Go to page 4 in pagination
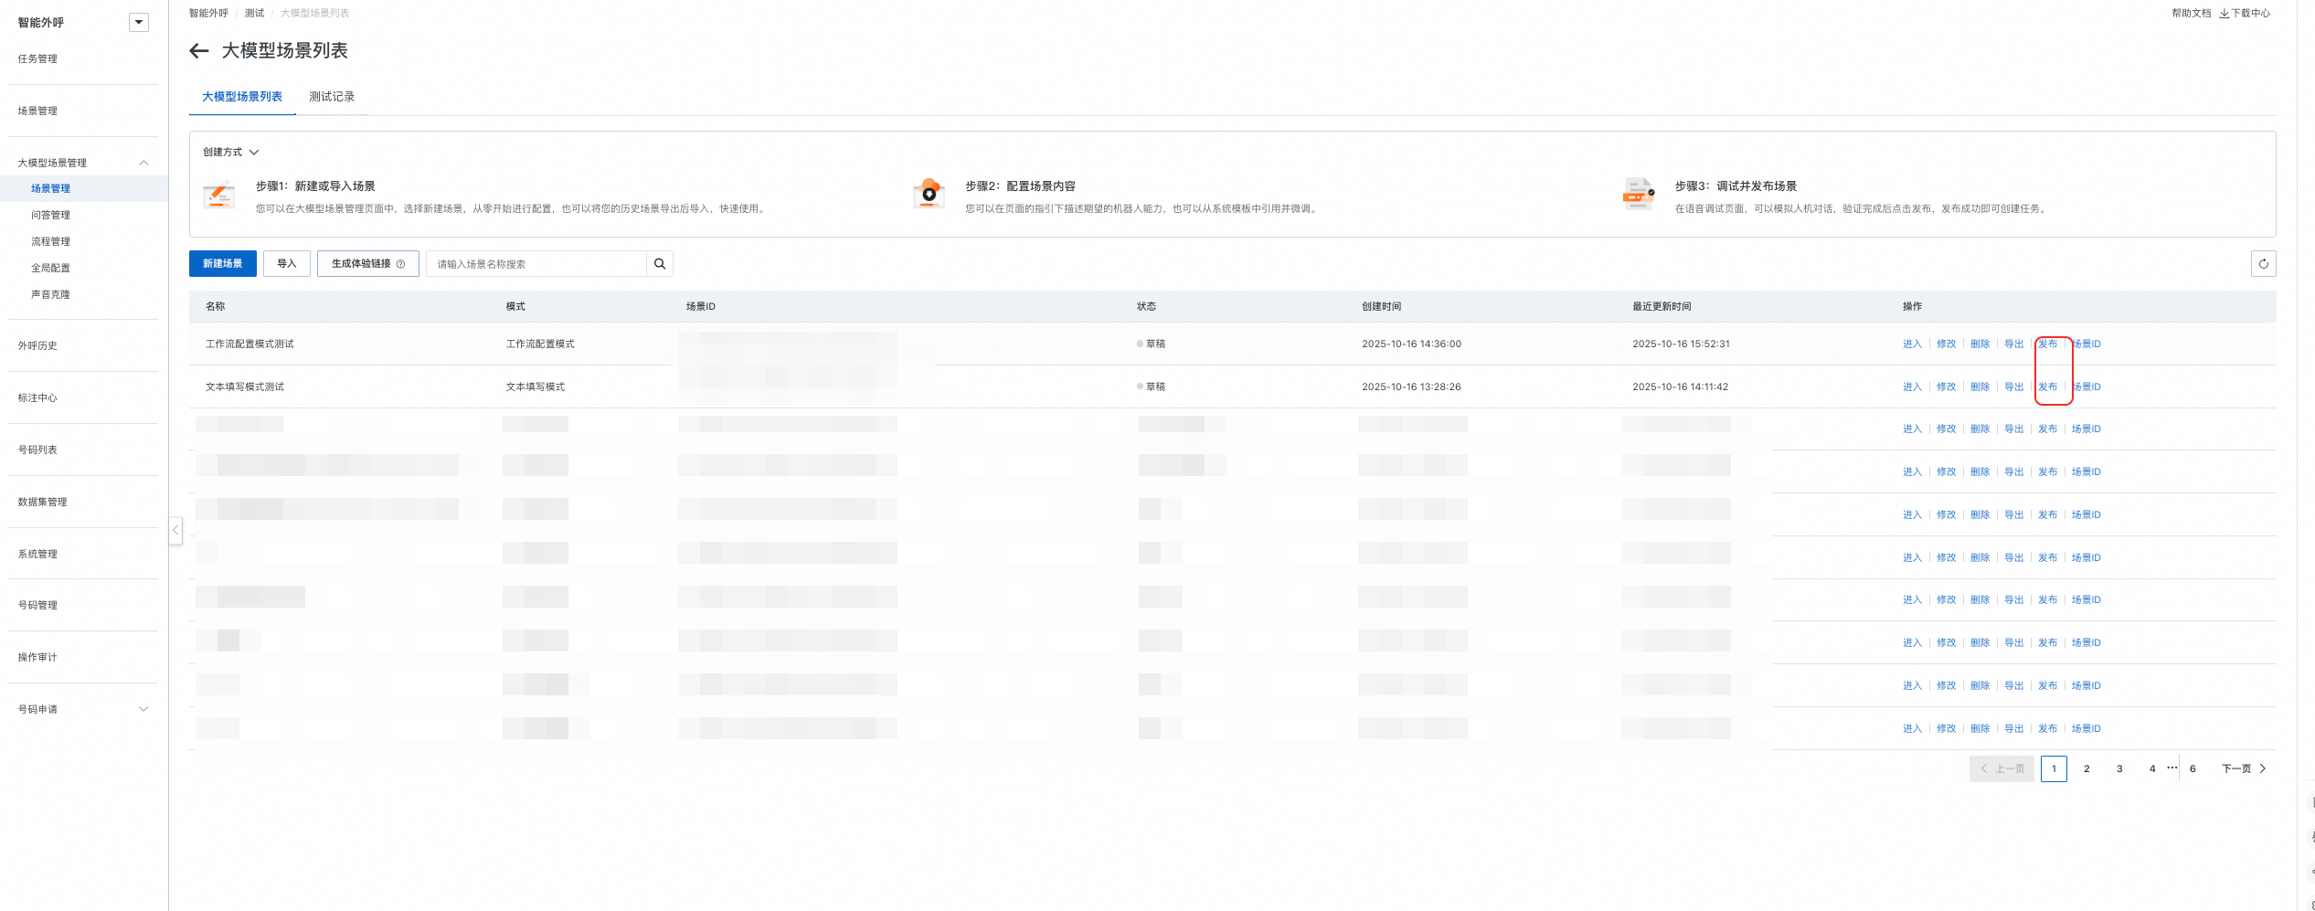2315x911 pixels. [x=2152, y=768]
